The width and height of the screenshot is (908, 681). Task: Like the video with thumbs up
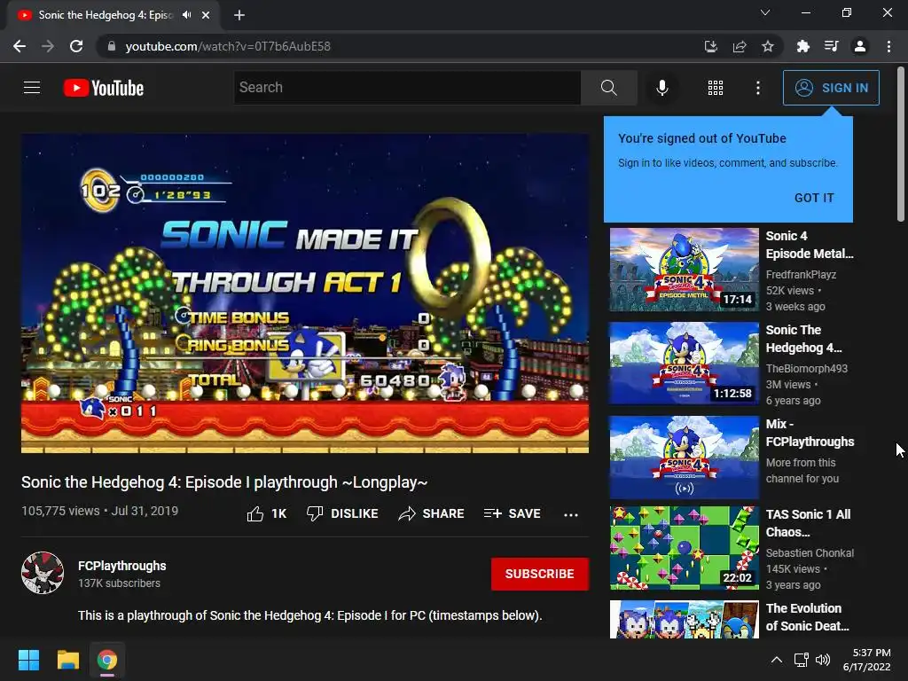(266, 513)
